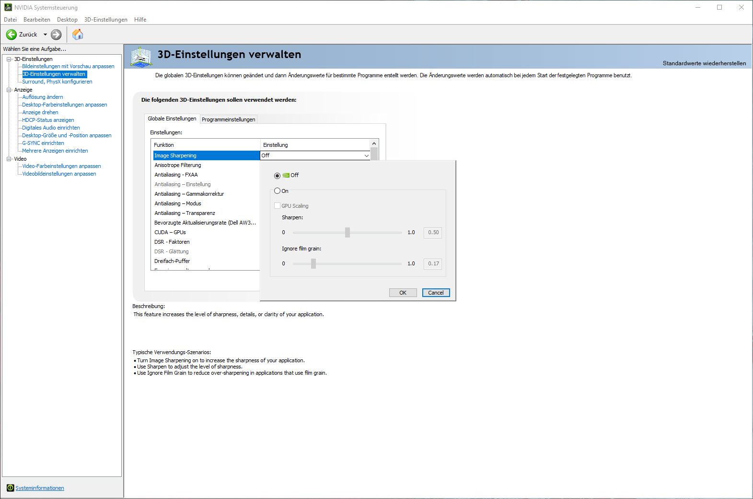Click the green Zurück back arrow icon
Viewport: 753px width, 499px height.
tap(12, 35)
